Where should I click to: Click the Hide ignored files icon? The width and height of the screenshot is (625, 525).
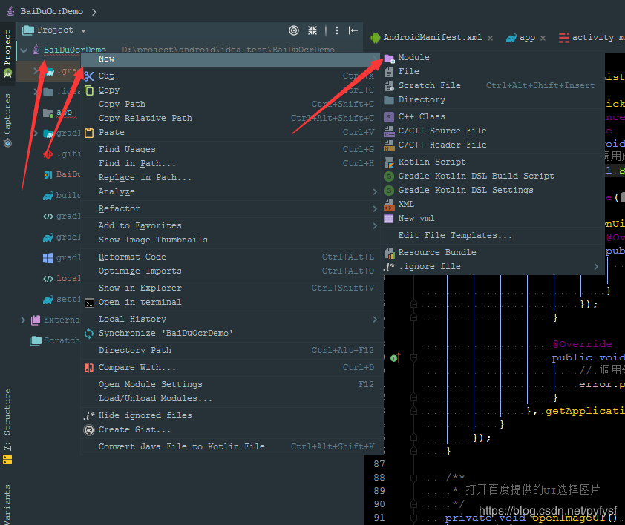click(89, 416)
